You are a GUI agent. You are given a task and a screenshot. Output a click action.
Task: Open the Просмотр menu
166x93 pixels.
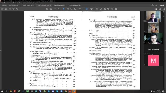pos(16,3)
